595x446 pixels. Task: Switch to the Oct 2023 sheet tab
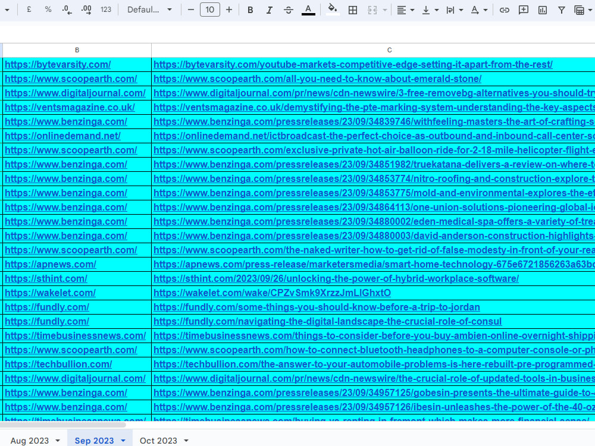point(158,440)
